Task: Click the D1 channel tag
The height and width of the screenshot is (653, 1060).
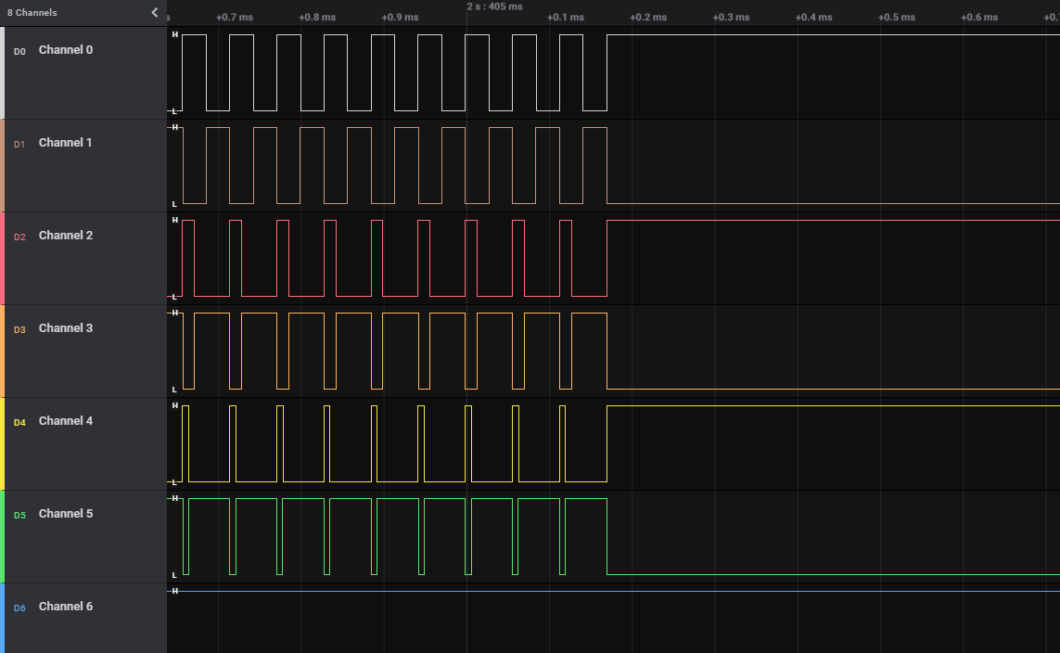Action: pyautogui.click(x=19, y=144)
